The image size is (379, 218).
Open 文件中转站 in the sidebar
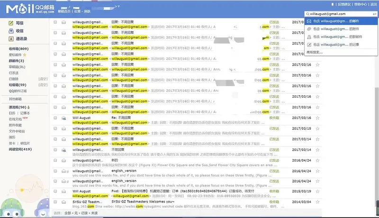(x=17, y=131)
